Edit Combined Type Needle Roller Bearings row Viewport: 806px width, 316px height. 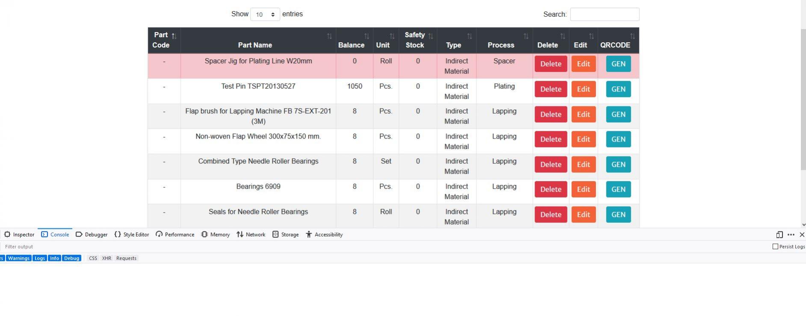point(584,165)
